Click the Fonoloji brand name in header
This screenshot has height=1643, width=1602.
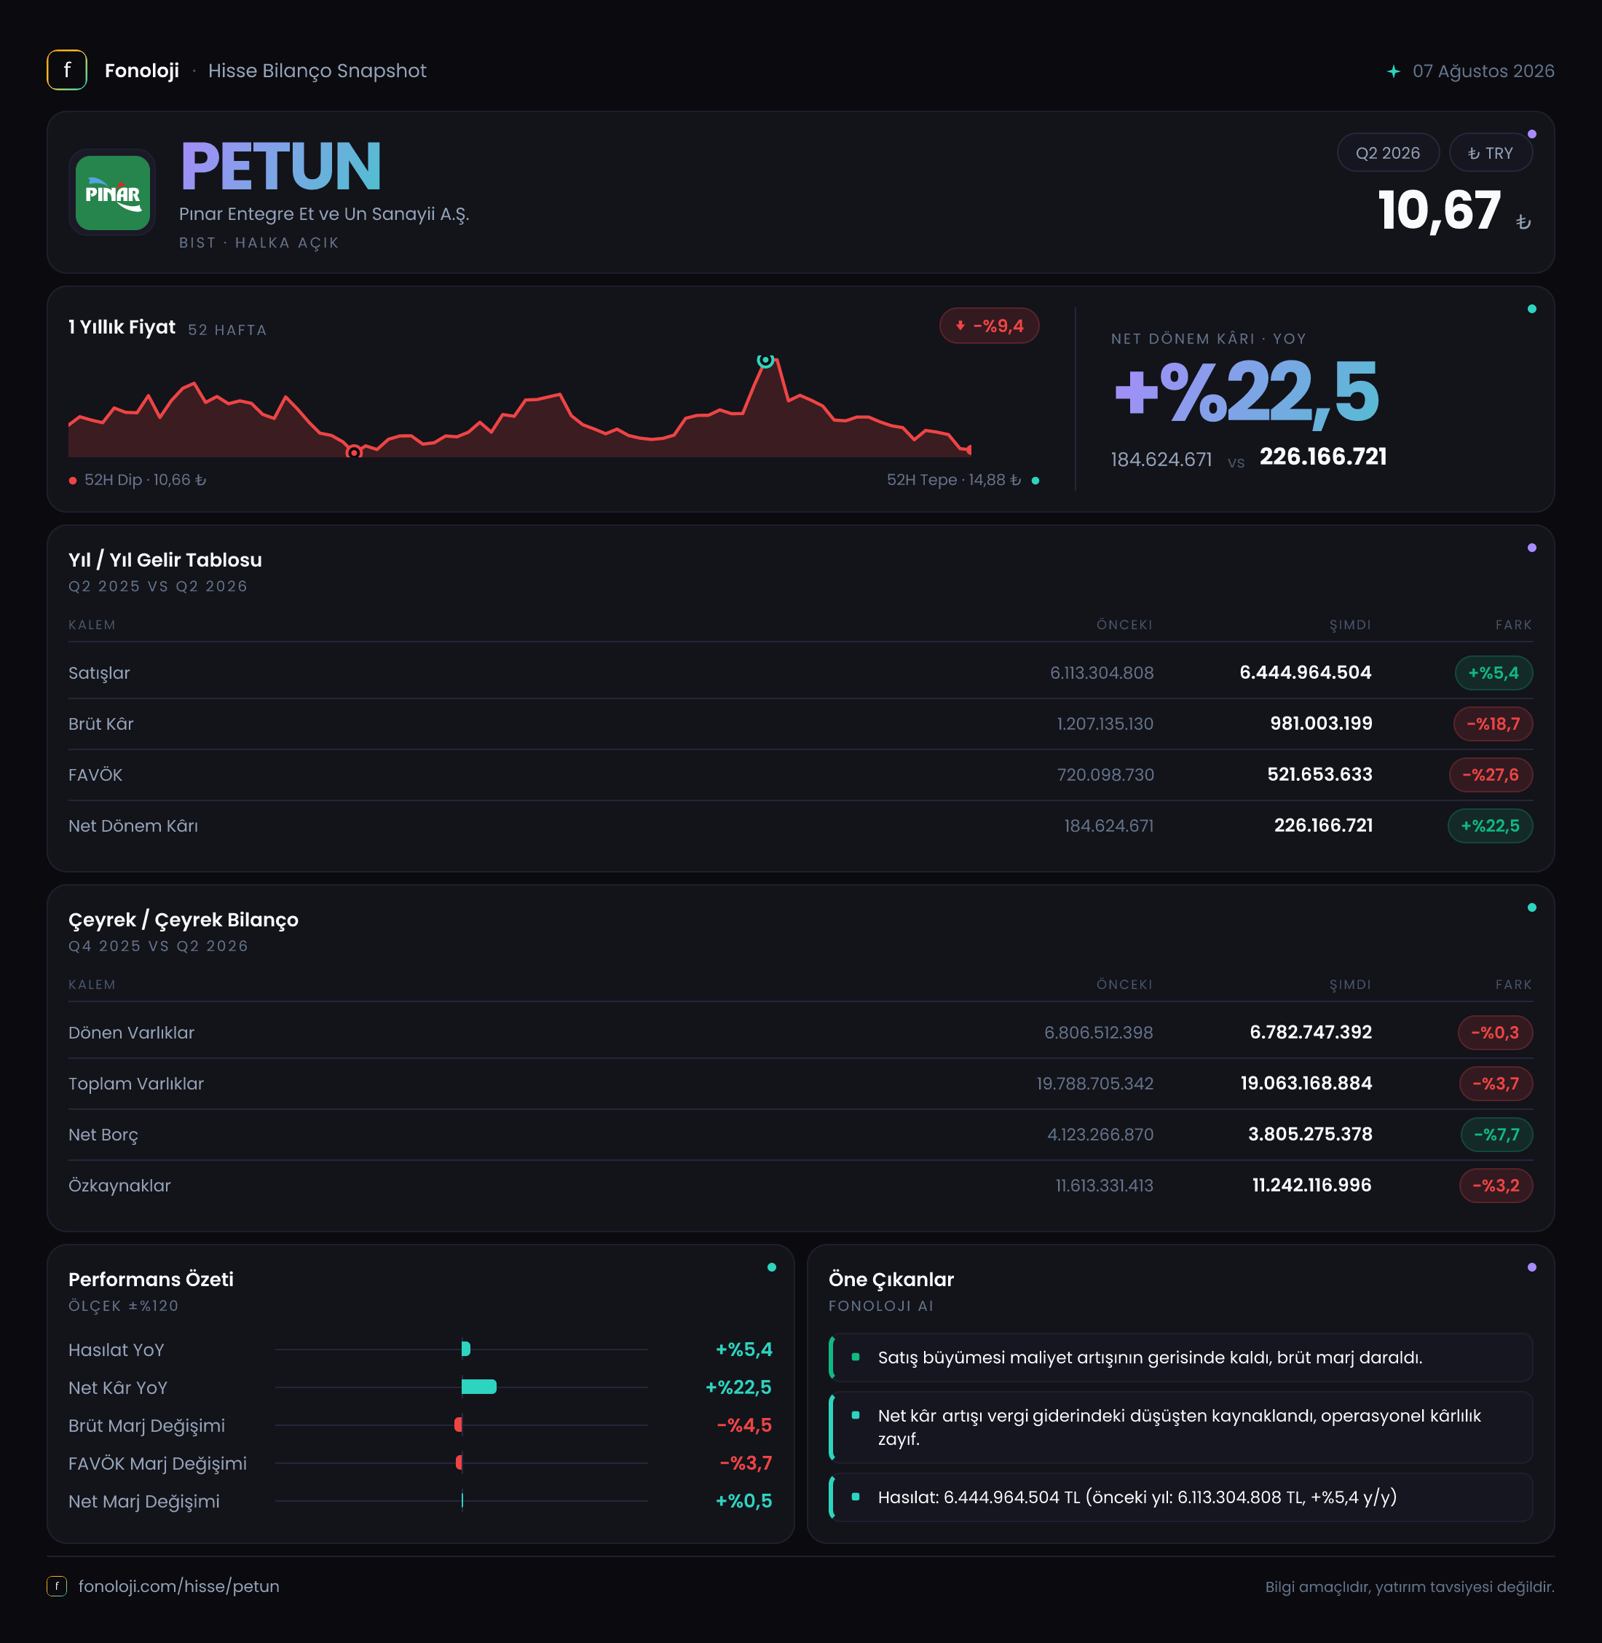coord(141,71)
